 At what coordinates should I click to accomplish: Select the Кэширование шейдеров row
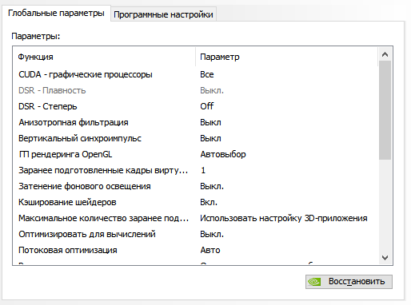[x=195, y=202]
